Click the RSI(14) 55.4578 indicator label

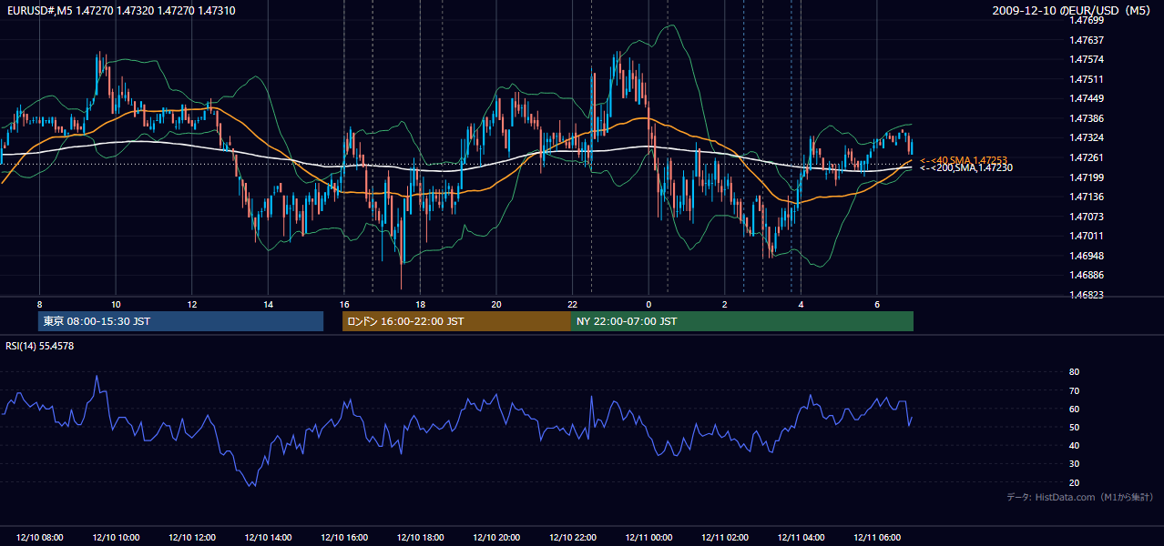(x=40, y=346)
